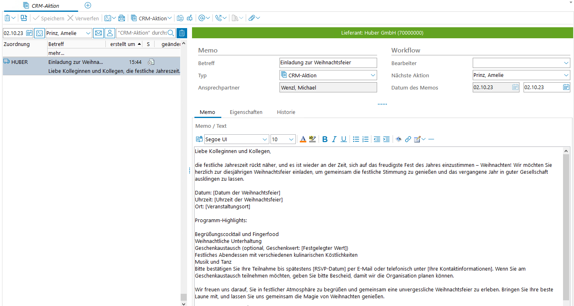Toggle italic formatting

pyautogui.click(x=334, y=139)
